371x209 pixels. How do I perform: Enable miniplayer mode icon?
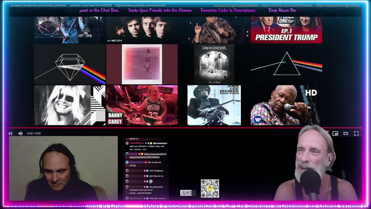click(335, 133)
